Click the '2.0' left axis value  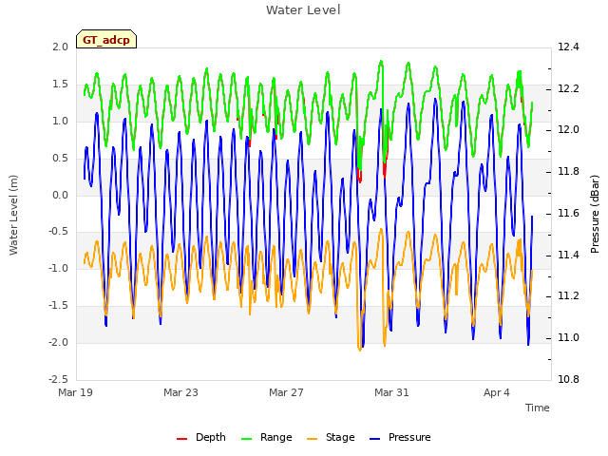tap(61, 47)
